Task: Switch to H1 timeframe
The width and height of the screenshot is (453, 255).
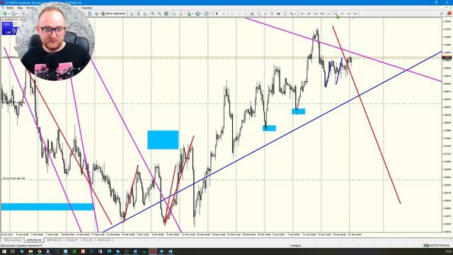Action: click(x=328, y=13)
